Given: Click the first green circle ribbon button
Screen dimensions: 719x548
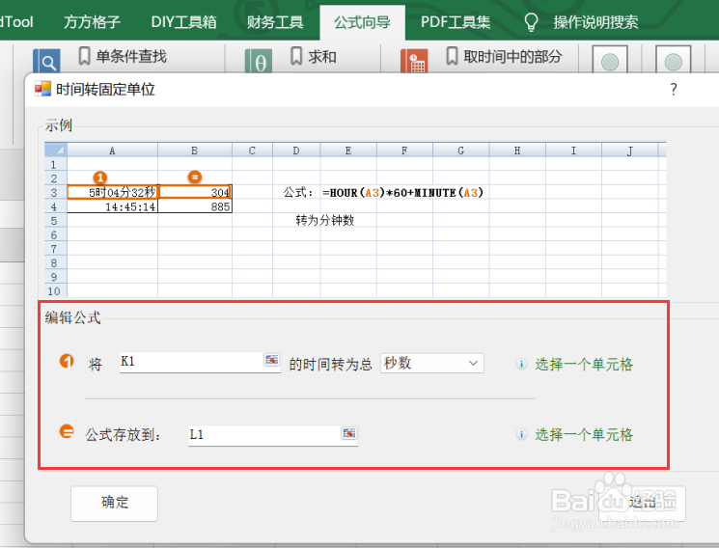Looking at the screenshot, I should tap(610, 60).
